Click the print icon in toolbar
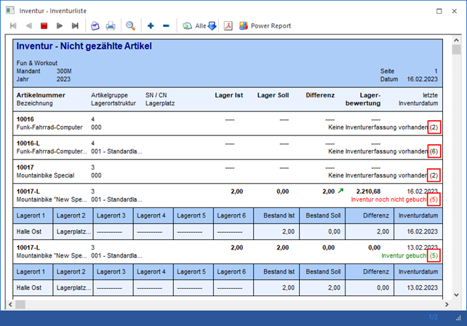This screenshot has width=467, height=326. pyautogui.click(x=111, y=26)
